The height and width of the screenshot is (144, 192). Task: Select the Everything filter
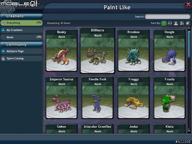click(21, 23)
